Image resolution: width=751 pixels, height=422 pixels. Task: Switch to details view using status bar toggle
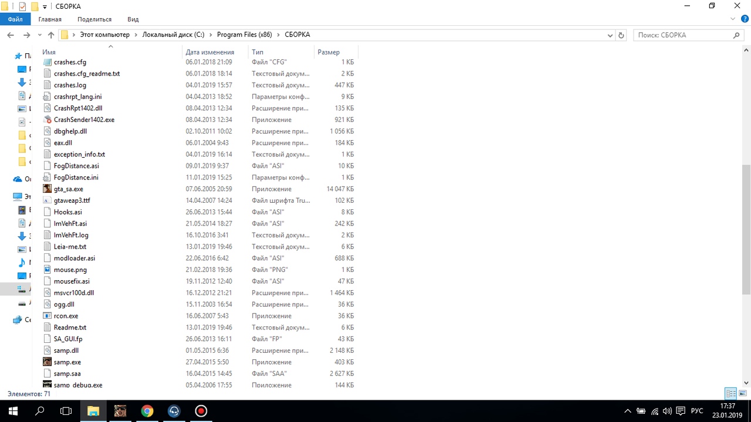tap(731, 393)
